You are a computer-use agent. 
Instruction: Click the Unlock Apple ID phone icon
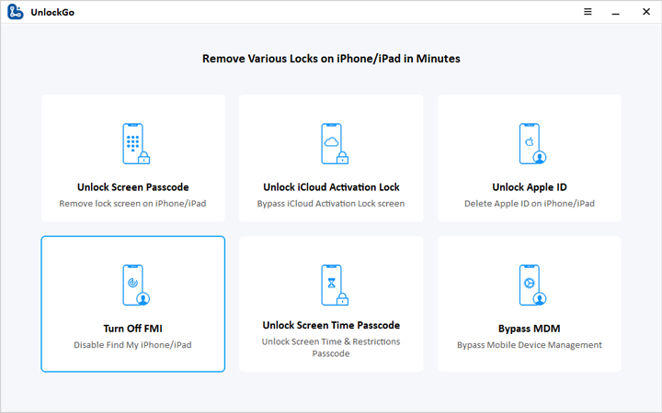[x=529, y=143]
